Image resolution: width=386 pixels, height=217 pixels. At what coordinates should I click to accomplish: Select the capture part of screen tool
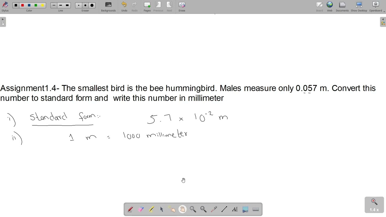pyautogui.click(x=245, y=209)
